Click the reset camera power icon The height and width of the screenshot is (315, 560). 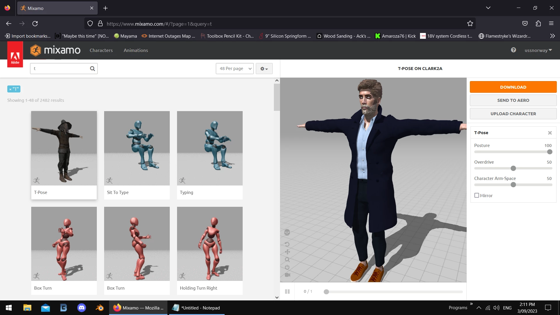pyautogui.click(x=287, y=267)
